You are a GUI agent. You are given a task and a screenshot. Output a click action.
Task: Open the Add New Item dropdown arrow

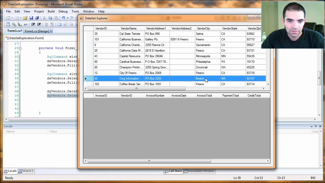pos(21,18)
